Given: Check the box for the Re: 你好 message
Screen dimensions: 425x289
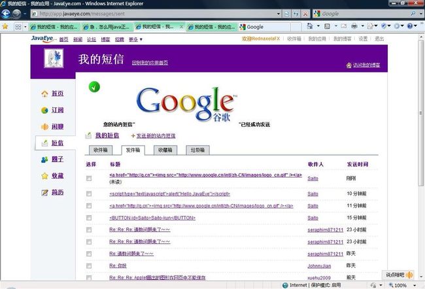Looking at the screenshot, I should (x=89, y=265).
